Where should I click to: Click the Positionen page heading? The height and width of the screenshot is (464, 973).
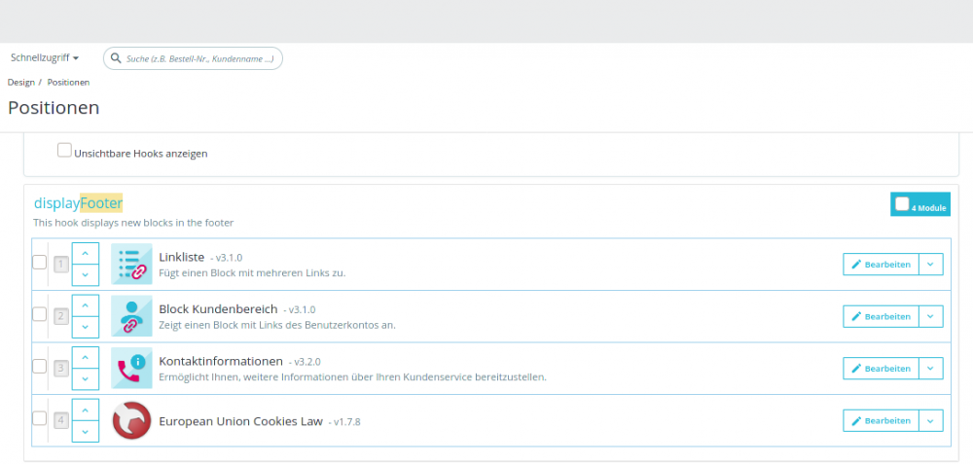(x=54, y=108)
